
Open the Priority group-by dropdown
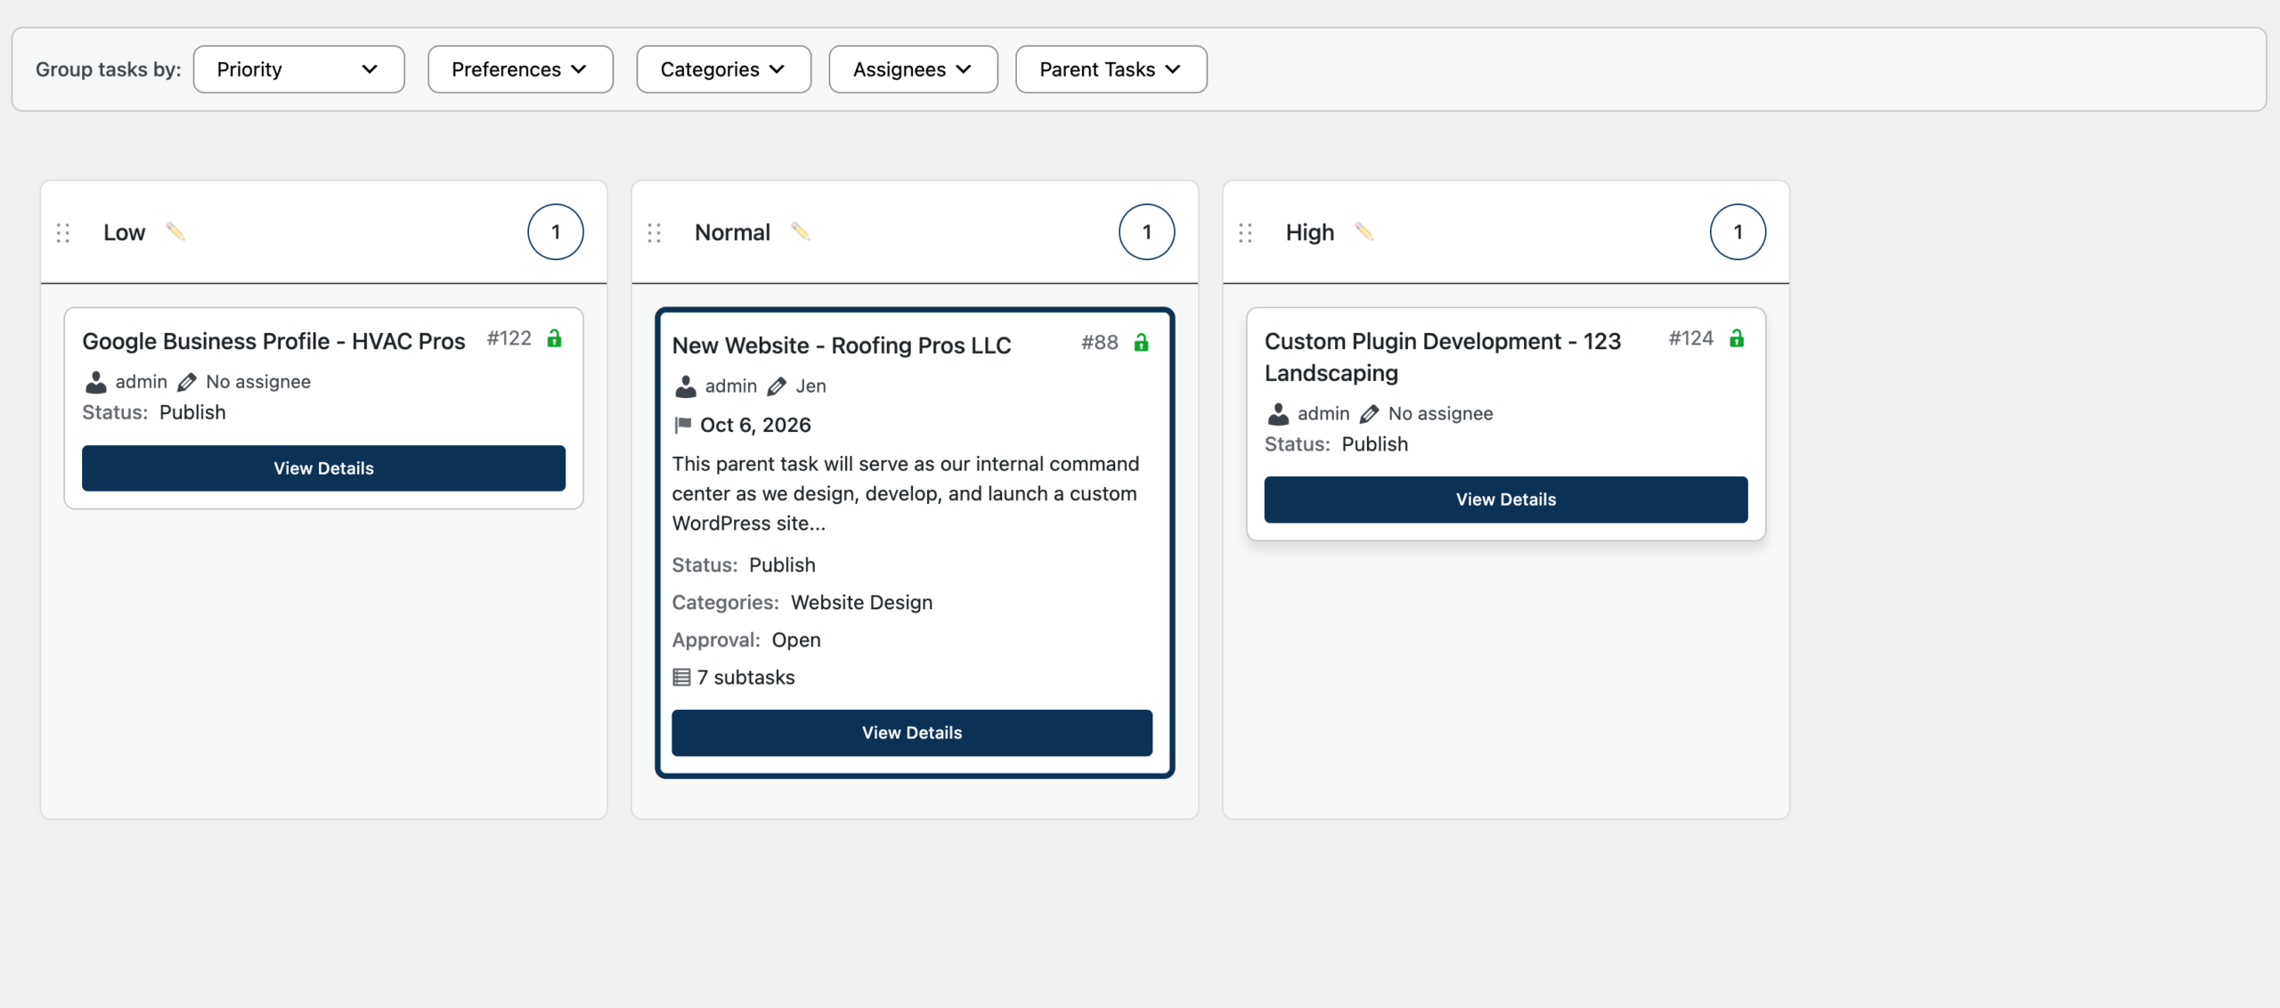point(298,69)
